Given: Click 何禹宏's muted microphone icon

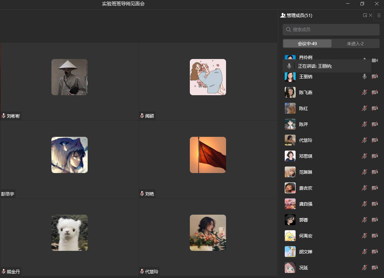Looking at the screenshot, I should click(x=364, y=236).
